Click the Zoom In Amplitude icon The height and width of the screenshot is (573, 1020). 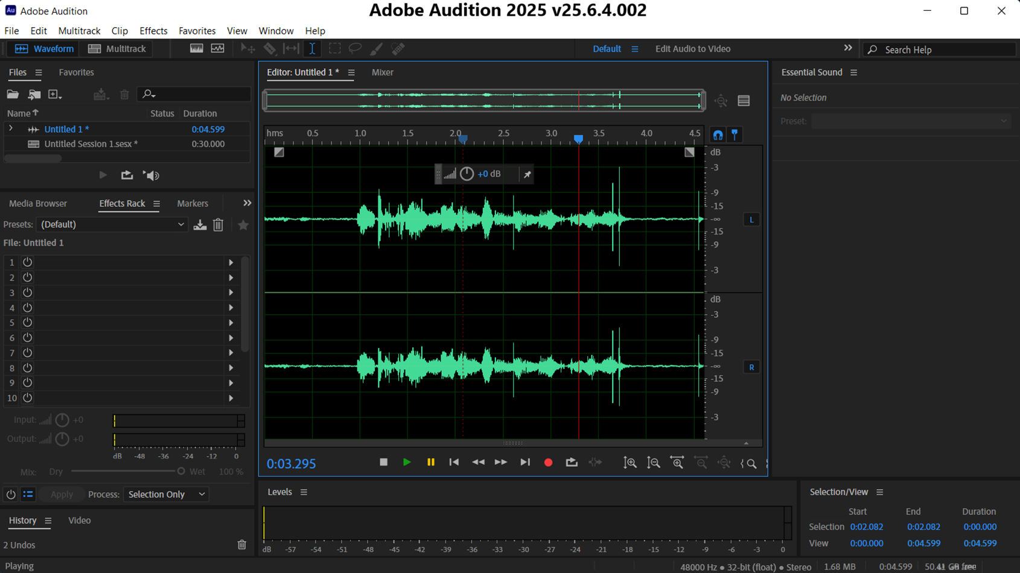tap(630, 463)
